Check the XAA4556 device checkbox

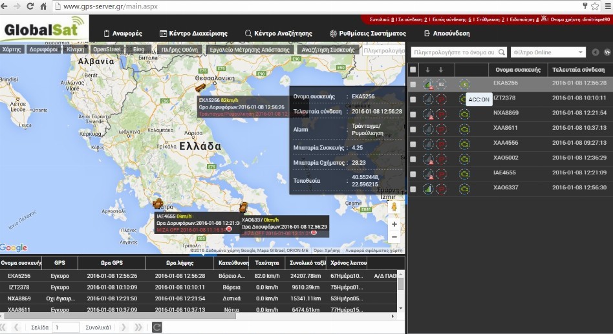tap(413, 144)
